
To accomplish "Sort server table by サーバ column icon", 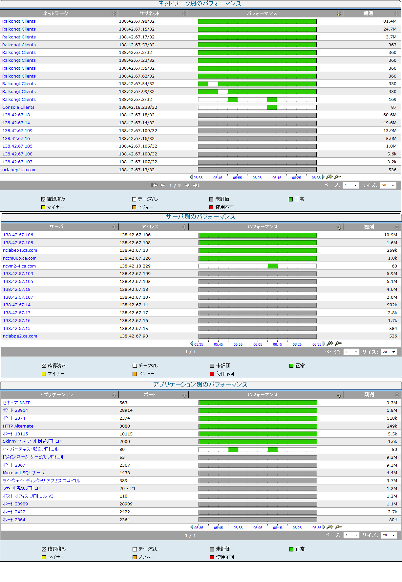I will click(x=114, y=227).
